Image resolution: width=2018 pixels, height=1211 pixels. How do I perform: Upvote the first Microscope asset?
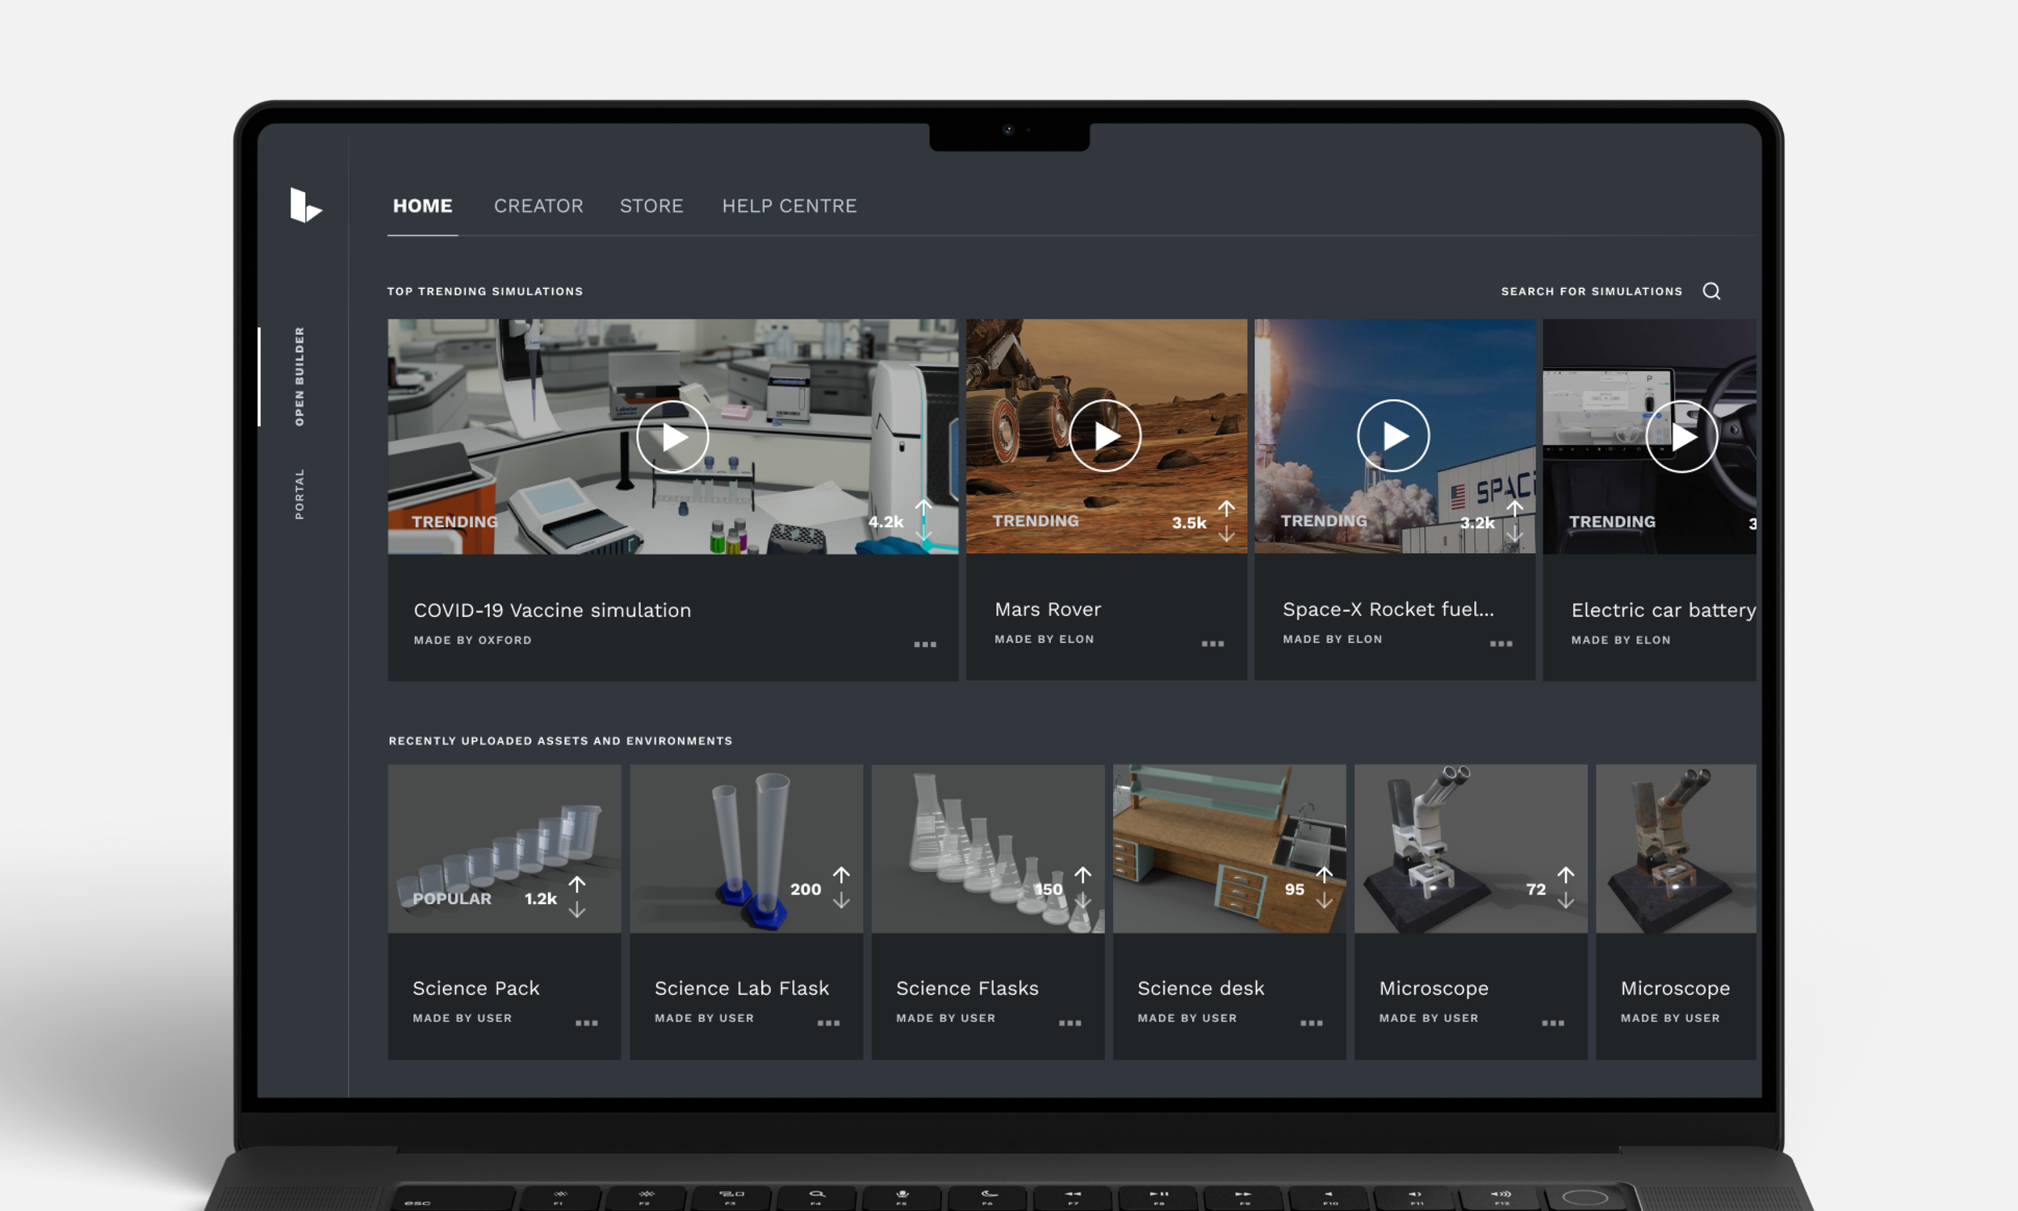click(1565, 875)
